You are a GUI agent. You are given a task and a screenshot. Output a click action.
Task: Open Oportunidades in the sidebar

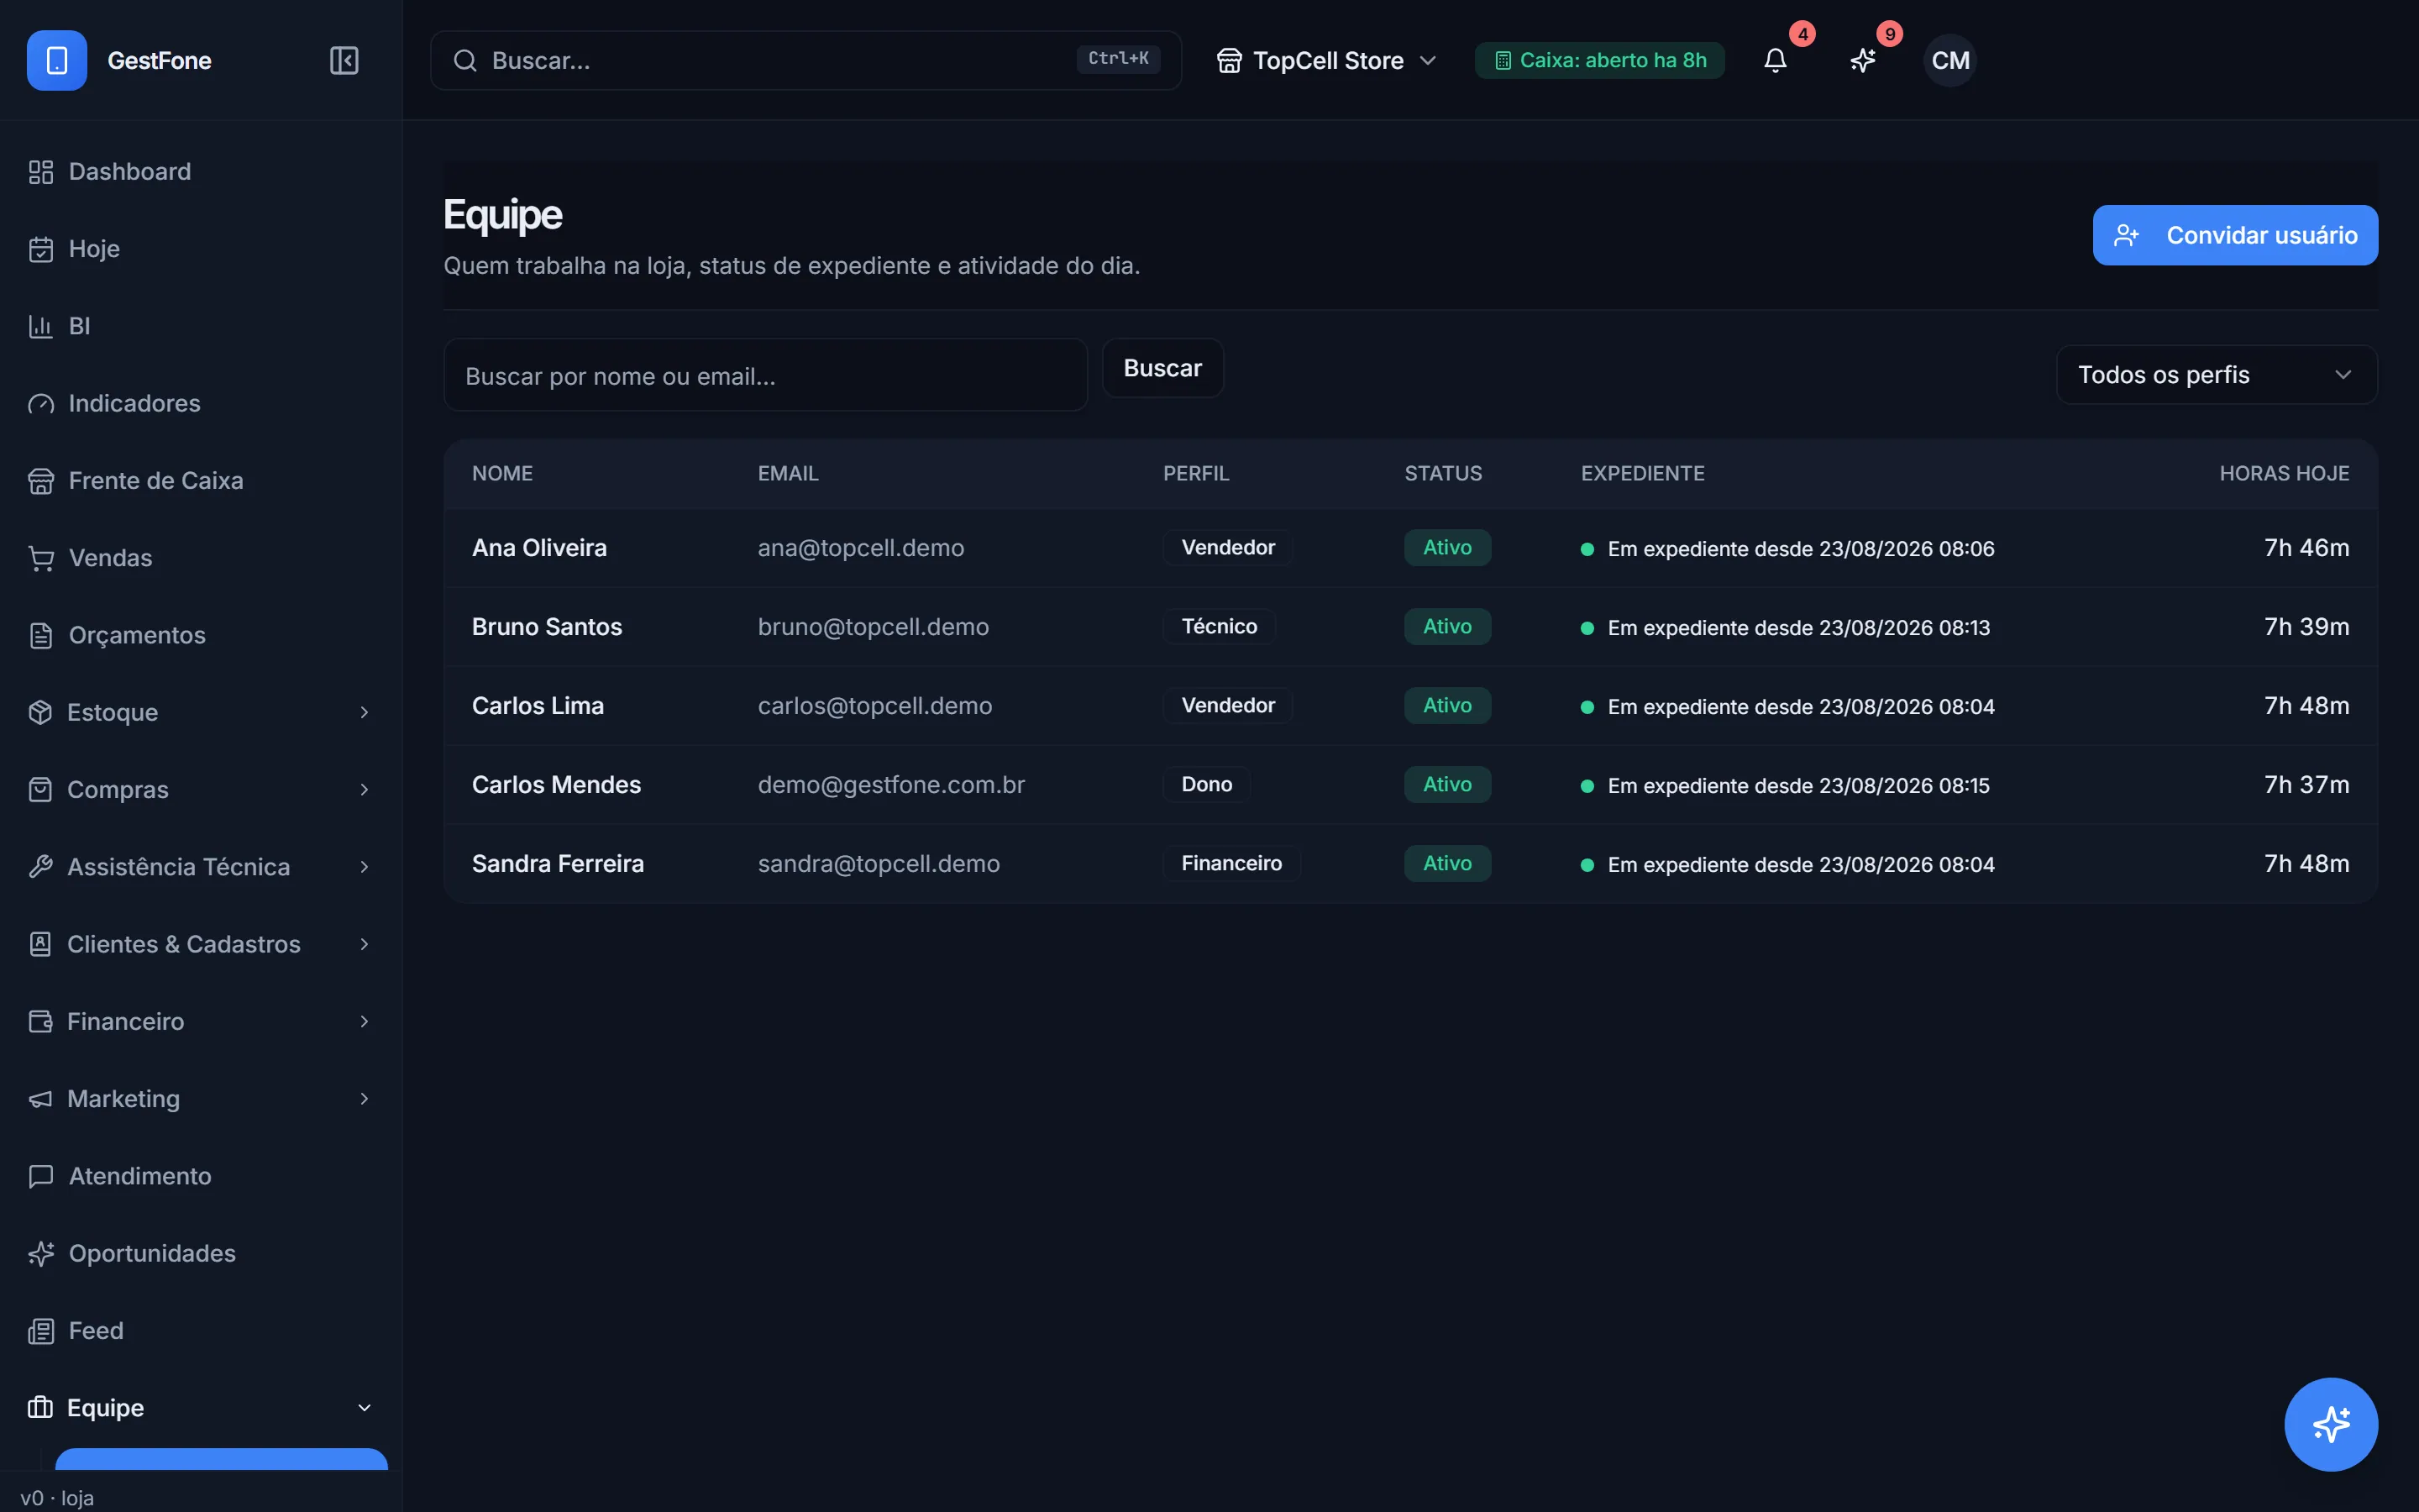(x=200, y=1253)
